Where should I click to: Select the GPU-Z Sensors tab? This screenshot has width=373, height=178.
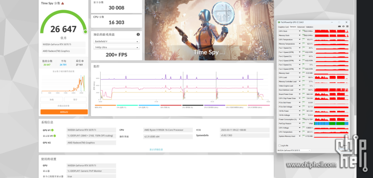point(293,27)
